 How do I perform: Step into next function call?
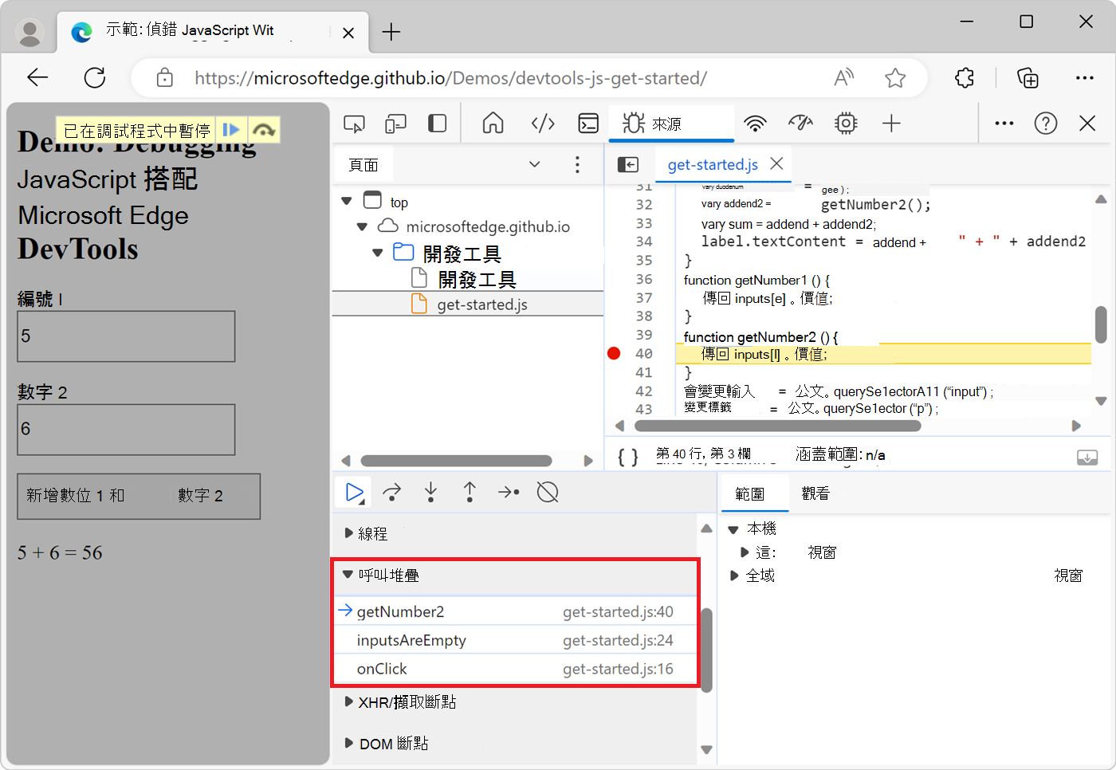430,493
